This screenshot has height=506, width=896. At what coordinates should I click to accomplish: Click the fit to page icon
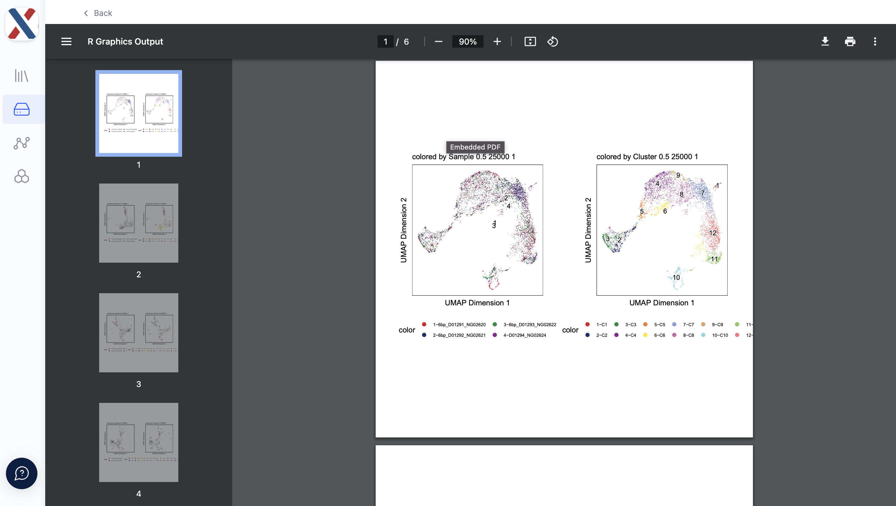530,41
